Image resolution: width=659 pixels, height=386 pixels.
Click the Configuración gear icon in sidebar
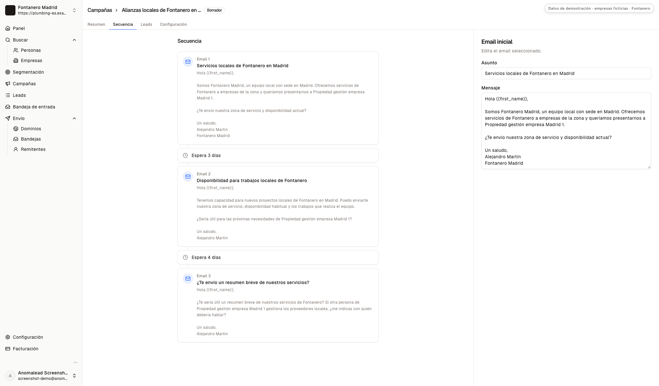[x=8, y=337]
